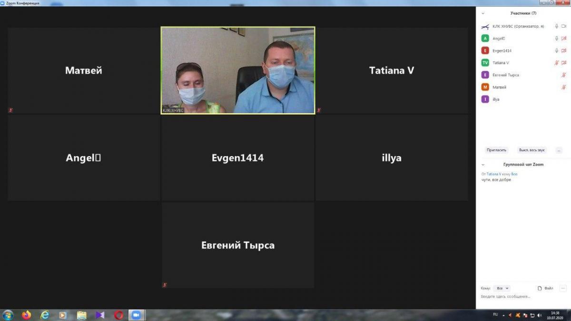Click the Пригласить invite button
Image resolution: width=571 pixels, height=321 pixels.
tap(496, 150)
